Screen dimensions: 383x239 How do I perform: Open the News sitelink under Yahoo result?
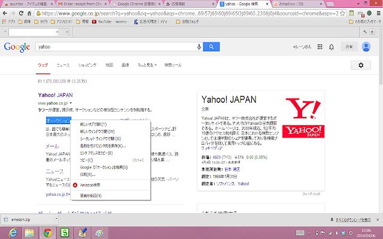[x=54, y=171]
